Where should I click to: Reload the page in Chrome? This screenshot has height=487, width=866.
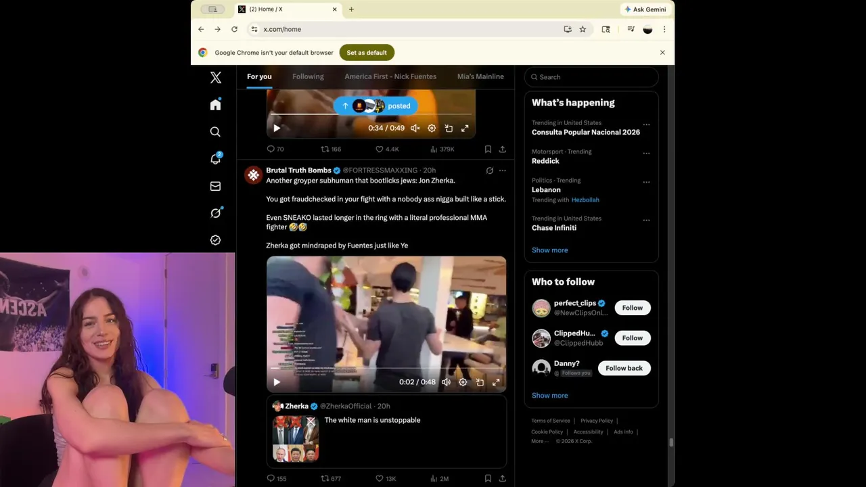pos(234,29)
